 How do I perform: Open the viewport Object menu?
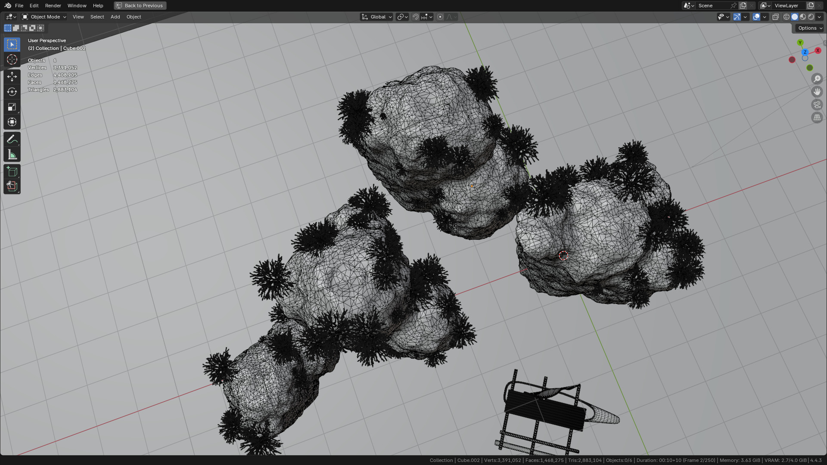134,17
